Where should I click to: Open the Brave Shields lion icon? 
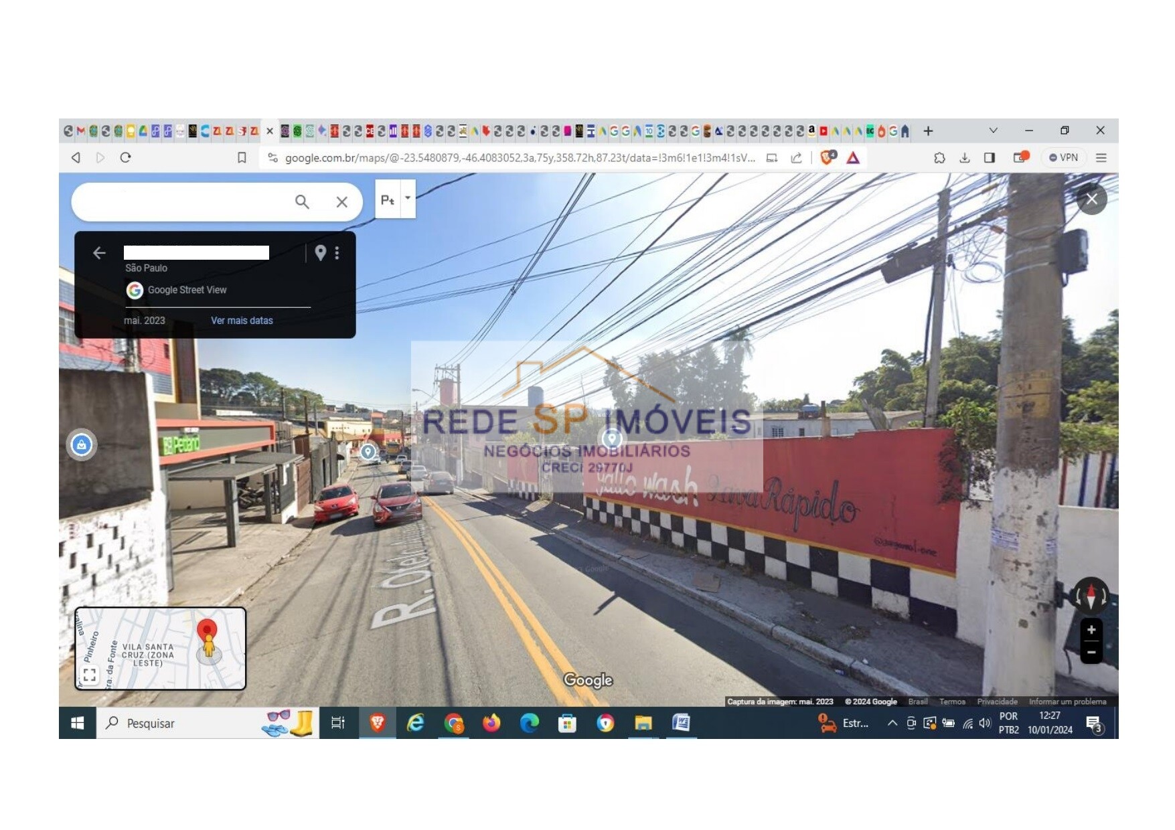[828, 158]
